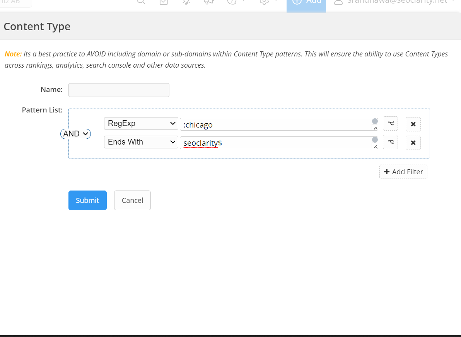Cancel the Content Type form

tap(132, 200)
